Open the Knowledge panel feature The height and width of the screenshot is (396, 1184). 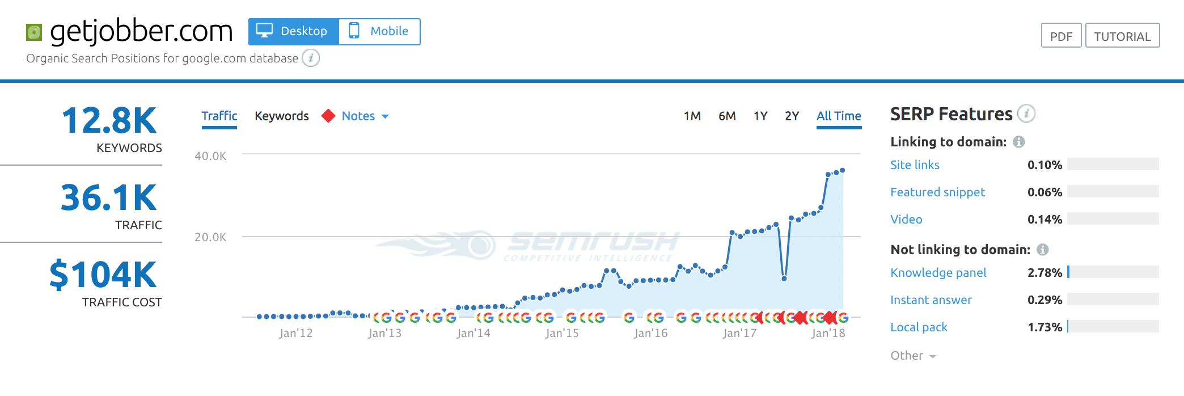(x=938, y=272)
